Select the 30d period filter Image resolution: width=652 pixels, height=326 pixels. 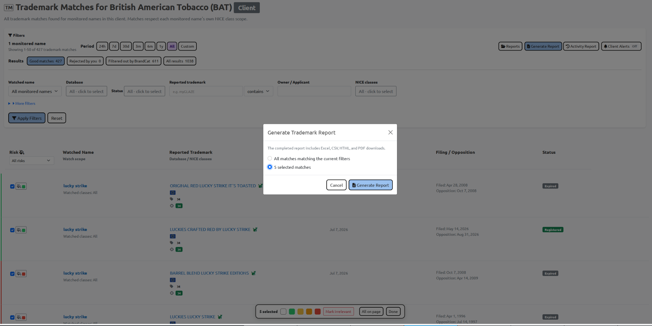126,46
